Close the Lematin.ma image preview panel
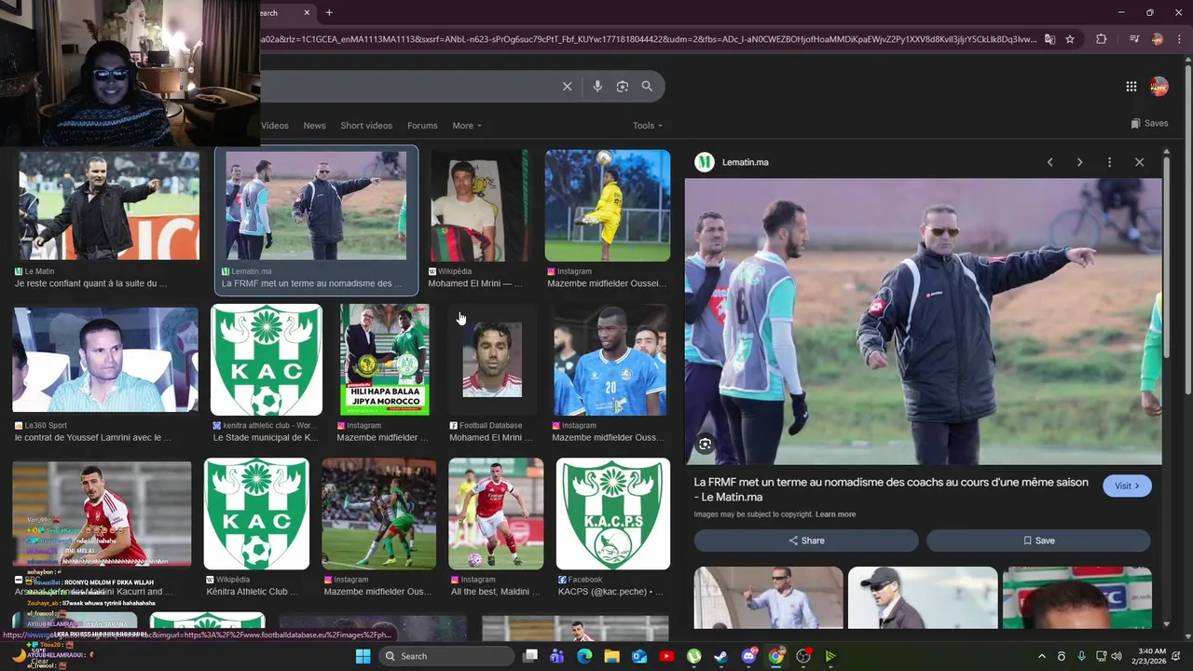Image resolution: width=1193 pixels, height=671 pixels. pyautogui.click(x=1139, y=162)
